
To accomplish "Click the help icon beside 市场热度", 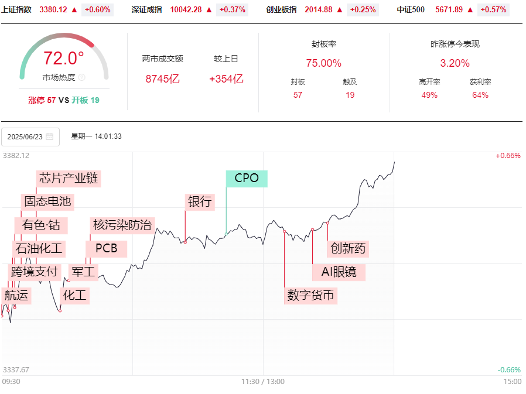I will coord(82,77).
